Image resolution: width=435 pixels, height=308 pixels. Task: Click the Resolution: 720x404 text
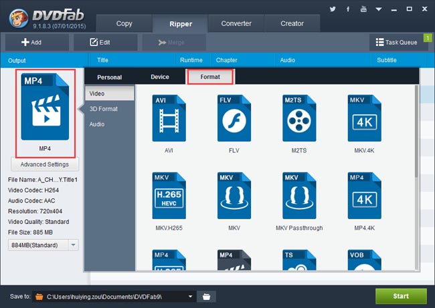pos(35,211)
